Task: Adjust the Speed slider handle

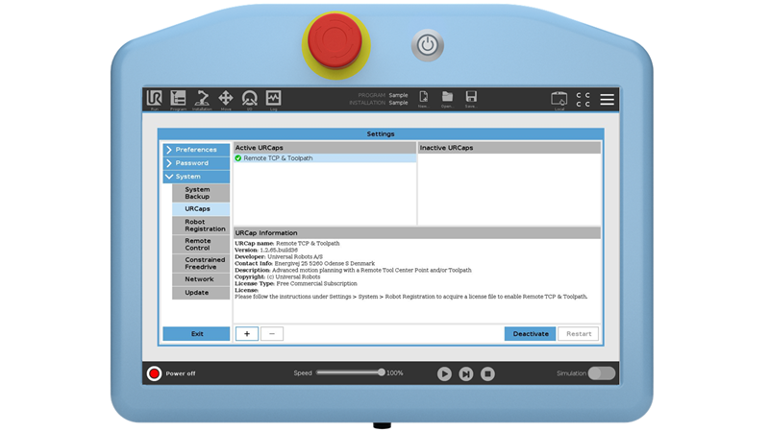Action: 381,372
